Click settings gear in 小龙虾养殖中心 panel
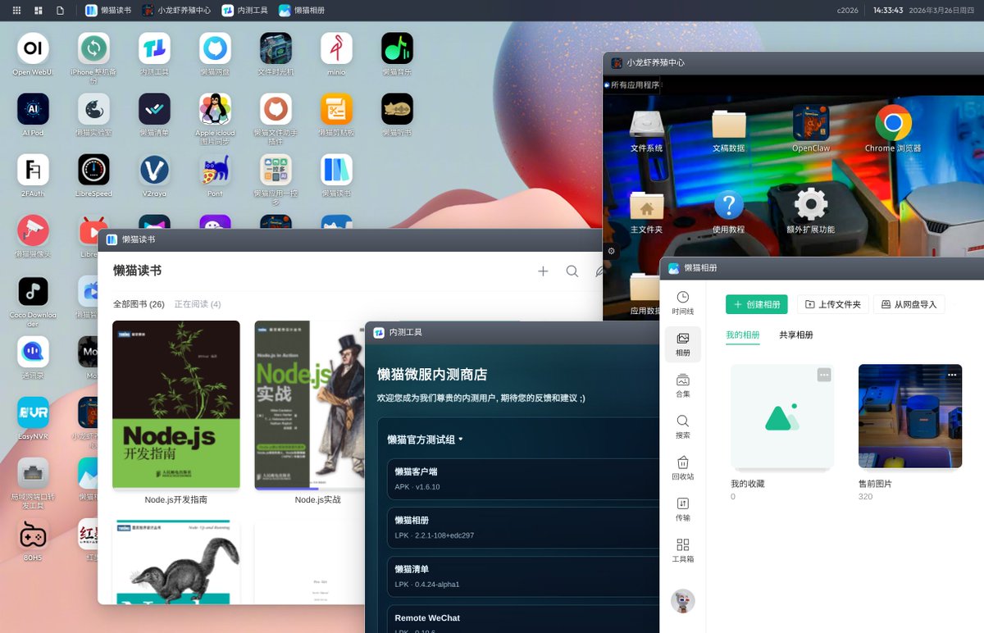Screen dimensions: 984x633 611,251
